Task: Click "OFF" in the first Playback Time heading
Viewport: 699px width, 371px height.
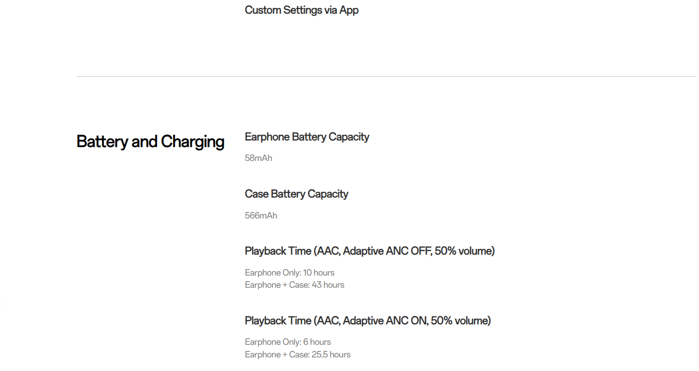Action: pyautogui.click(x=421, y=251)
